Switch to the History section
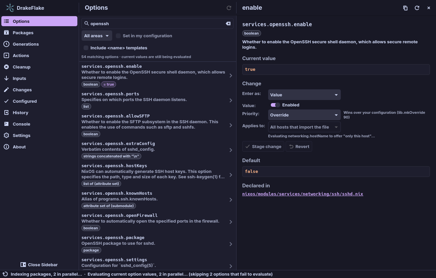436x278 pixels. click(x=39, y=112)
